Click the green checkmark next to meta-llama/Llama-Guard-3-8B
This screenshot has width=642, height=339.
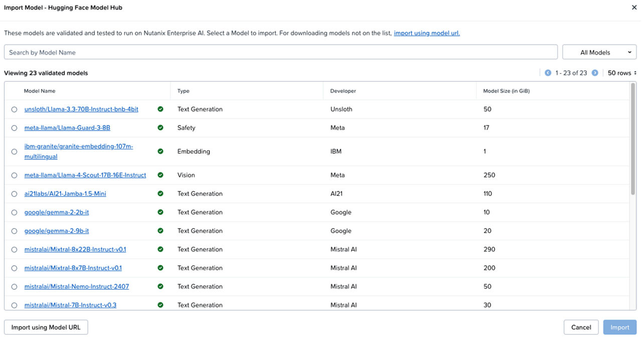pos(160,128)
